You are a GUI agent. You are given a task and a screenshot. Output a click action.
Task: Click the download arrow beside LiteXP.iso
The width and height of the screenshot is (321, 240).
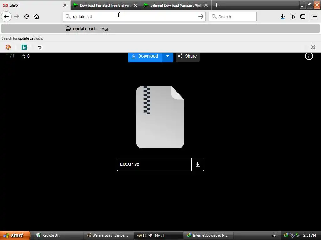click(x=198, y=164)
